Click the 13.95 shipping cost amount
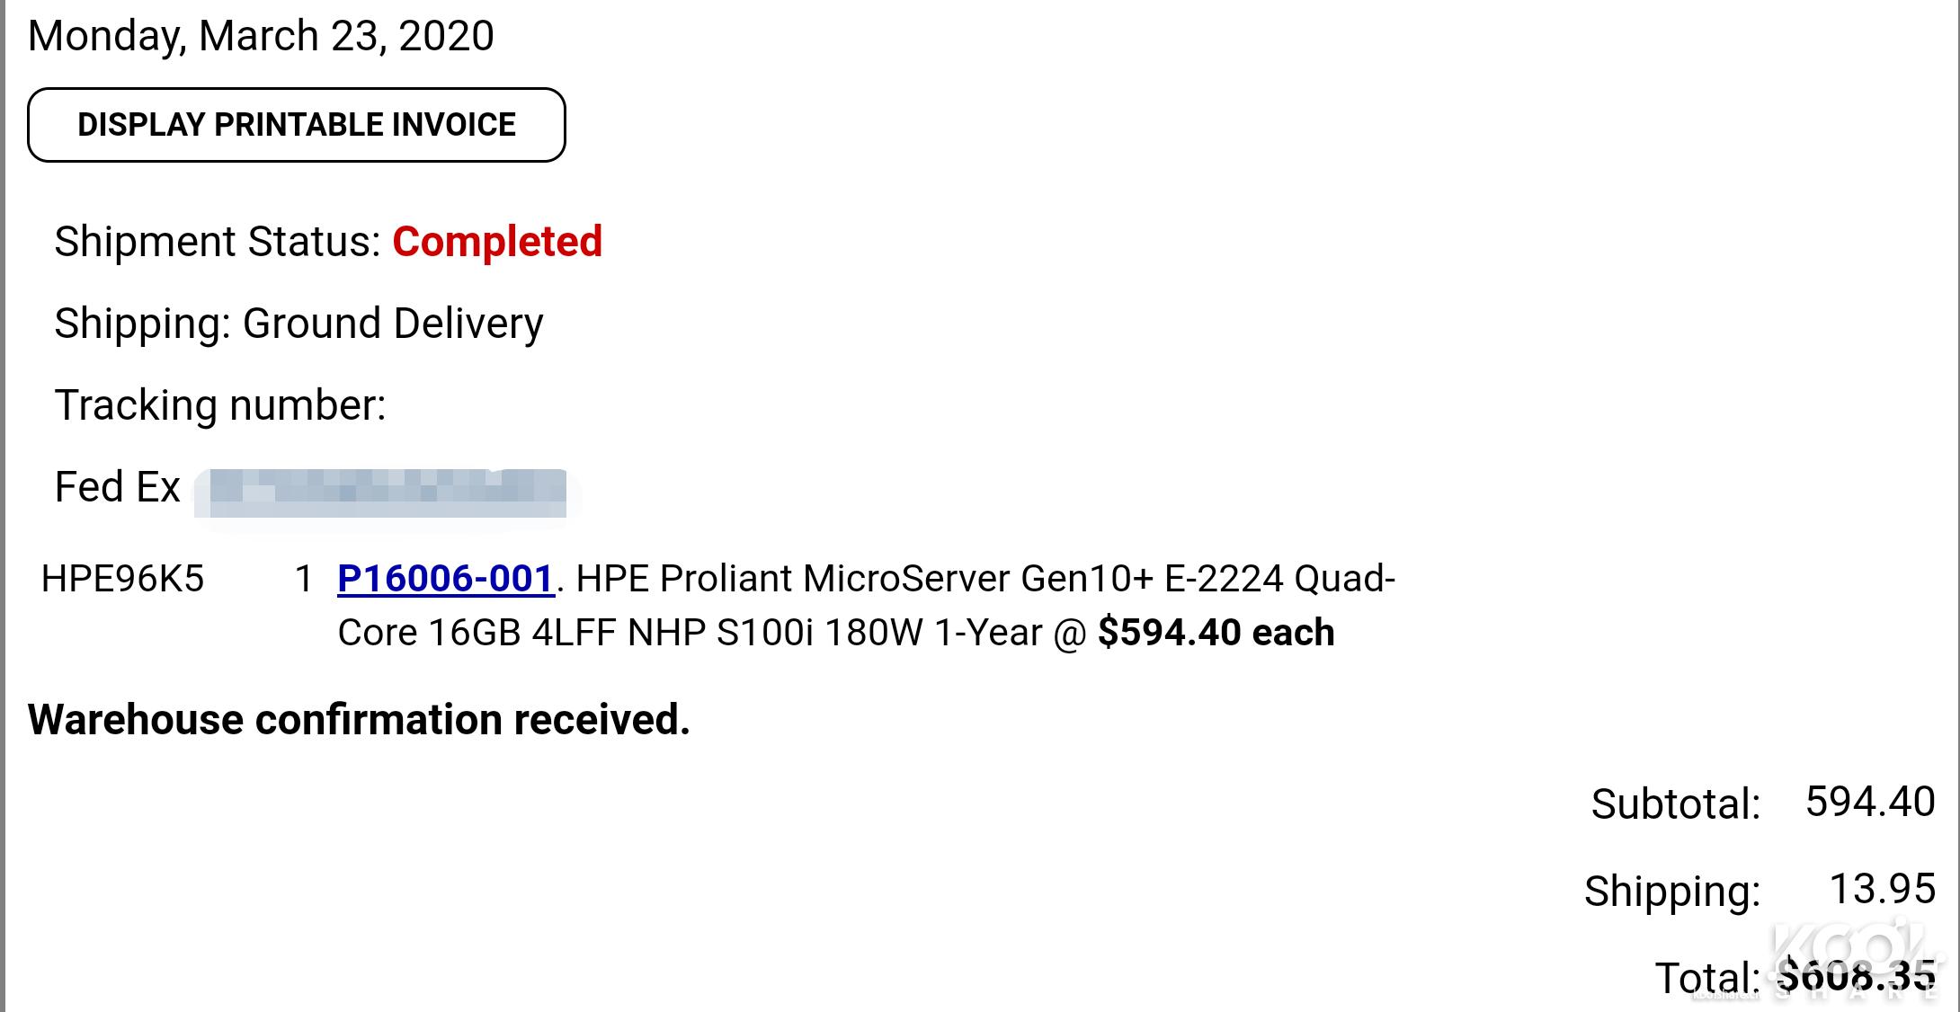The width and height of the screenshot is (1960, 1012). [x=1882, y=889]
